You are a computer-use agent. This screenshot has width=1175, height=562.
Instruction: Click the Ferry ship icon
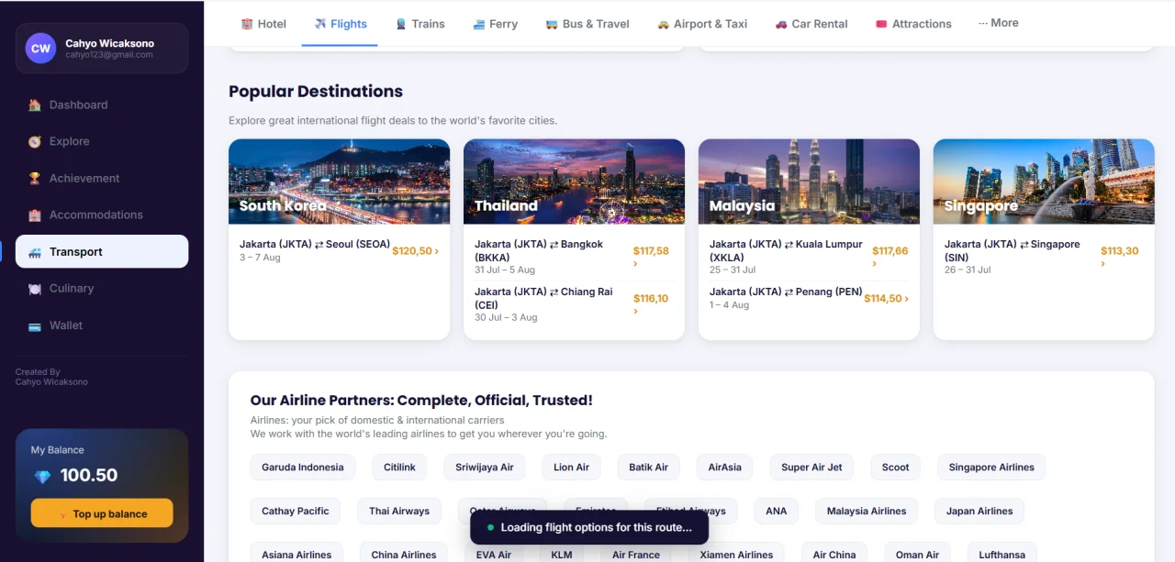tap(478, 24)
